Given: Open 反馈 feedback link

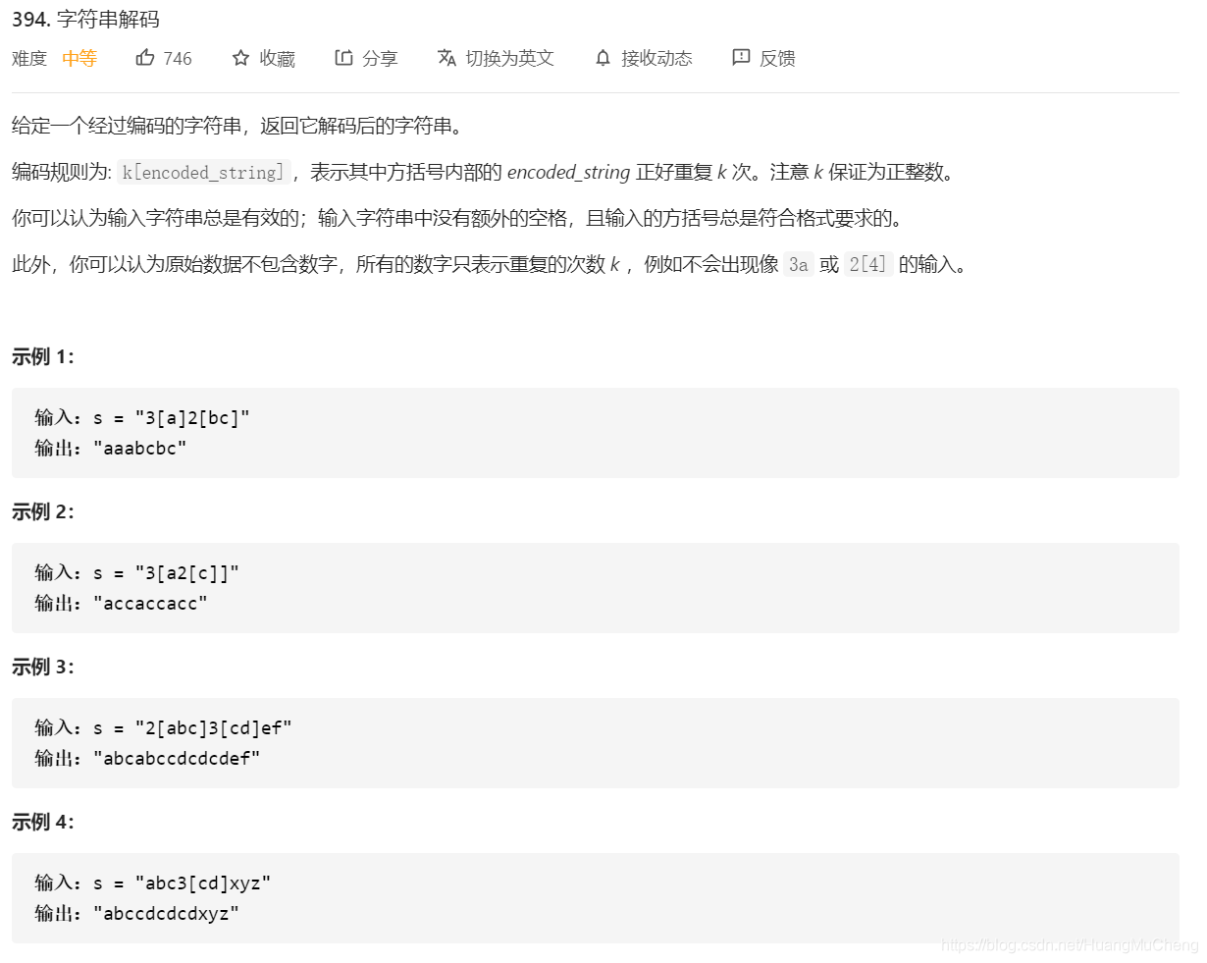Looking at the screenshot, I should (777, 59).
